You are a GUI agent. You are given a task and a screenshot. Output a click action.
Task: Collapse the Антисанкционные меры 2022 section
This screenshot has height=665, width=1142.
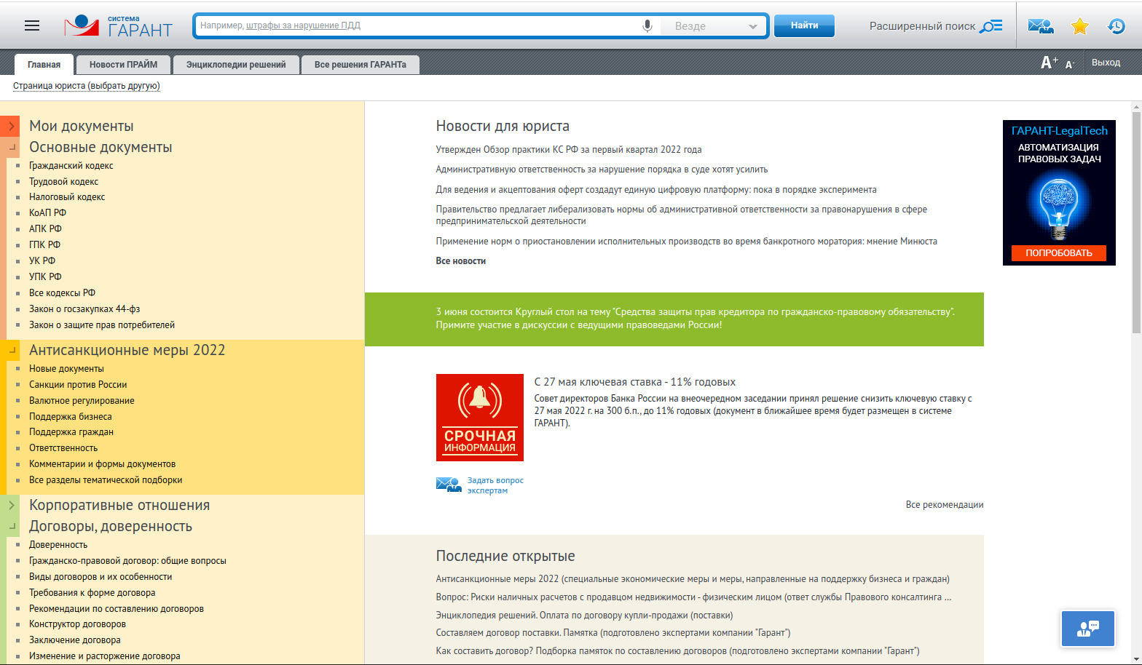pos(12,350)
